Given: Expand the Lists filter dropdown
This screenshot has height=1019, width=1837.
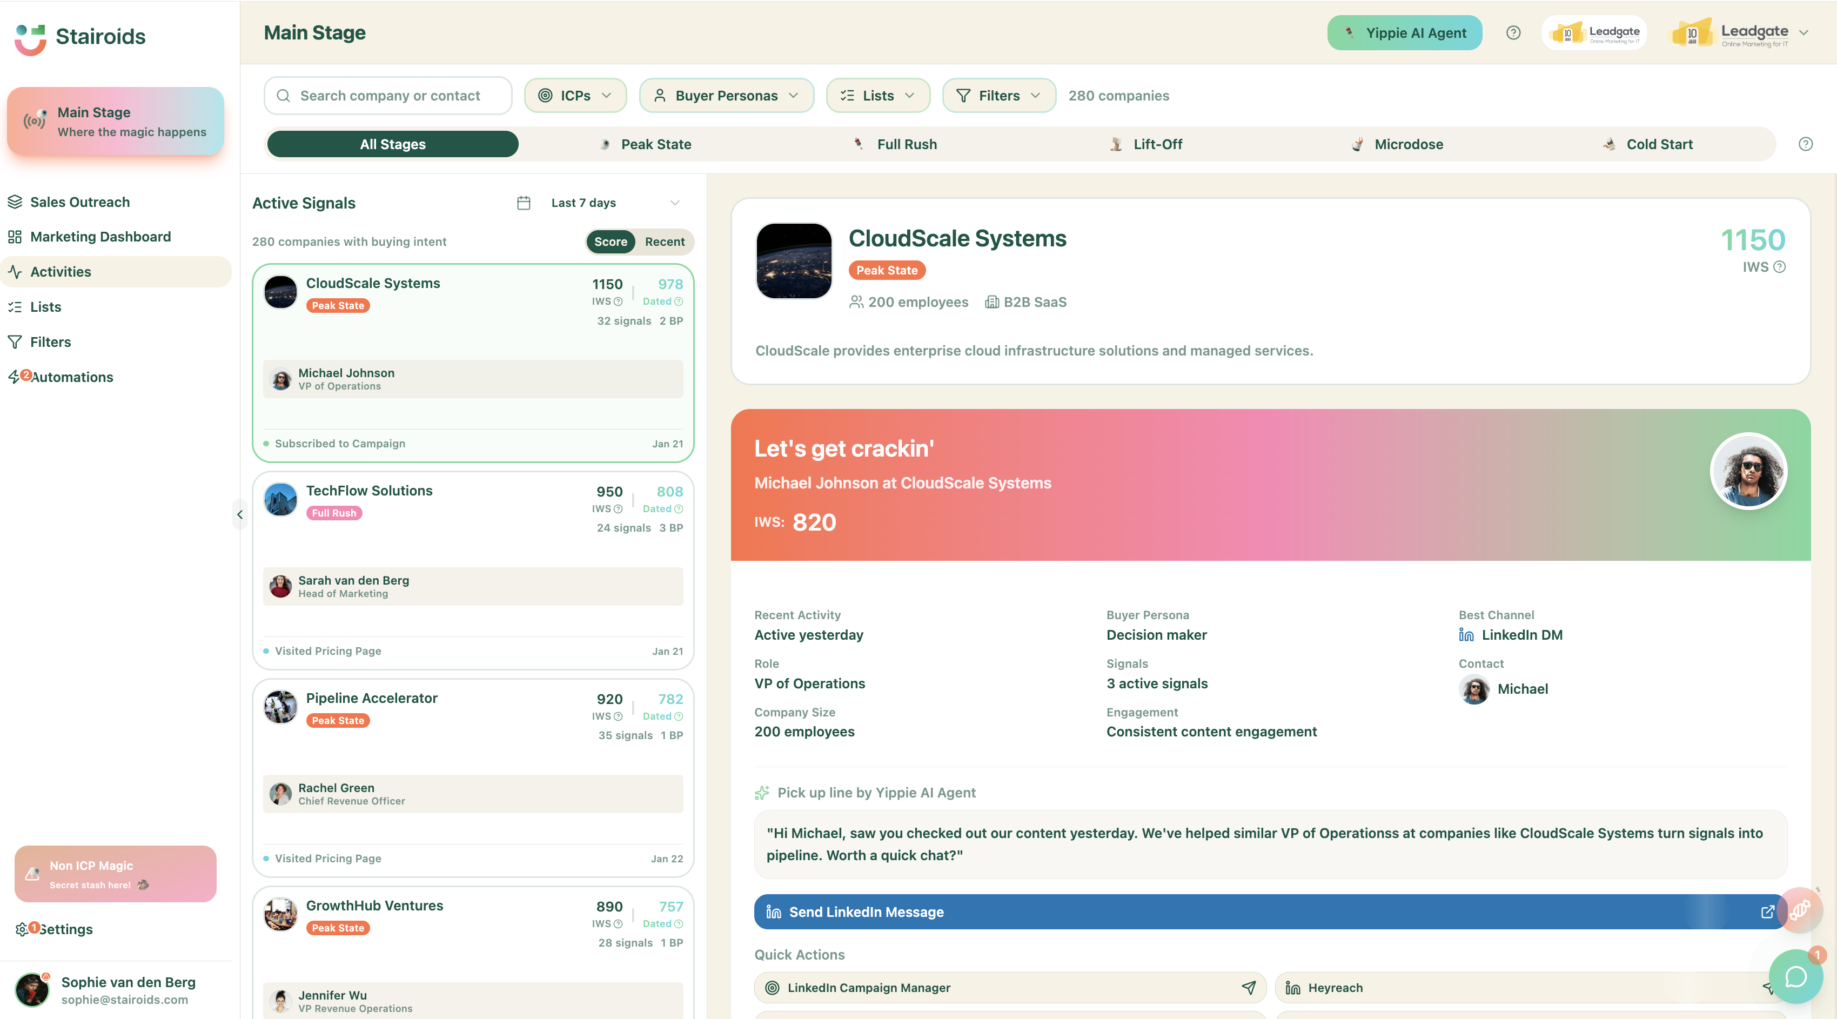Looking at the screenshot, I should [878, 96].
